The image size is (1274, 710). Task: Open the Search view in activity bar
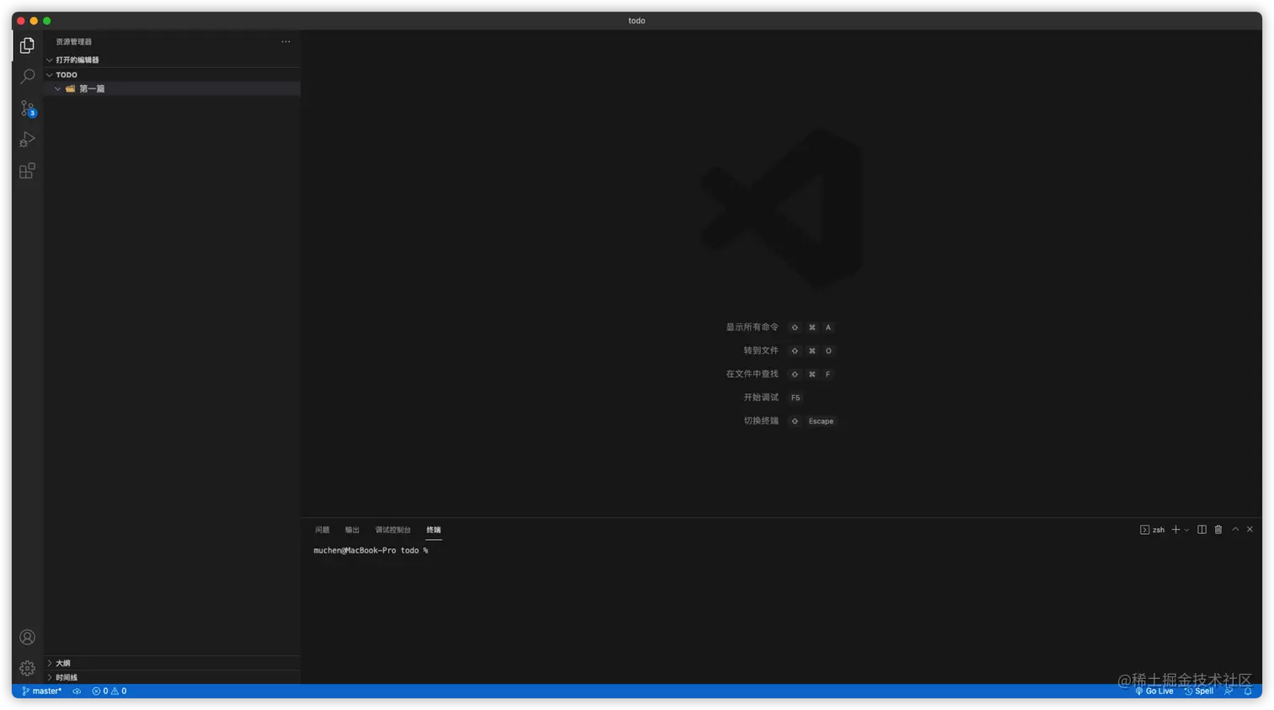tap(27, 77)
